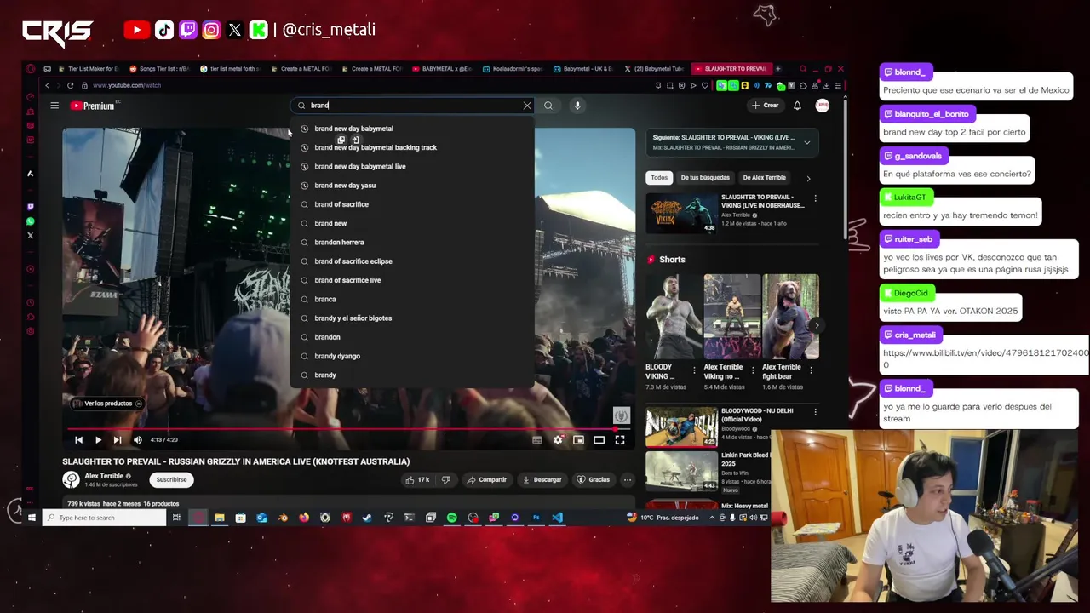This screenshot has width=1090, height=613.
Task: Open the YouTube account avatar menu
Action: [823, 106]
